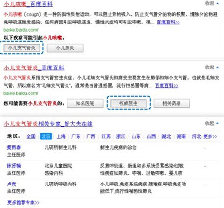Select the 上海 region filter
The height and width of the screenshot is (208, 224).
point(61,136)
